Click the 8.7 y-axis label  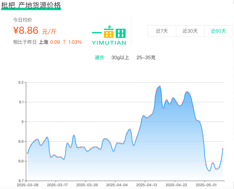[x=21, y=181]
